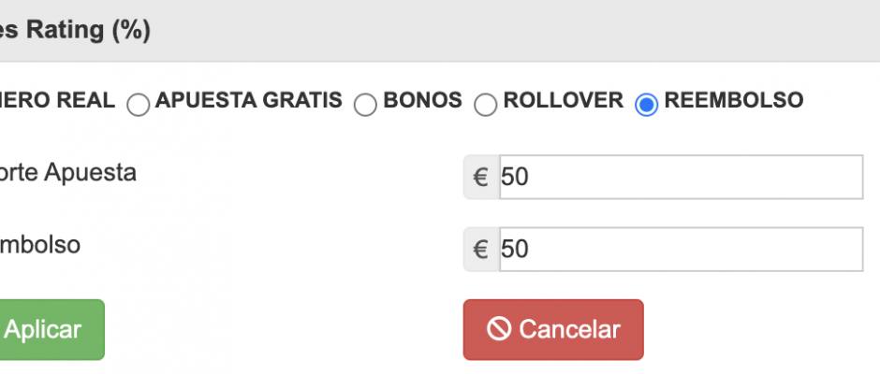This screenshot has width=880, height=374.
Task: Click the green Aplicar button
Action: click(x=52, y=330)
